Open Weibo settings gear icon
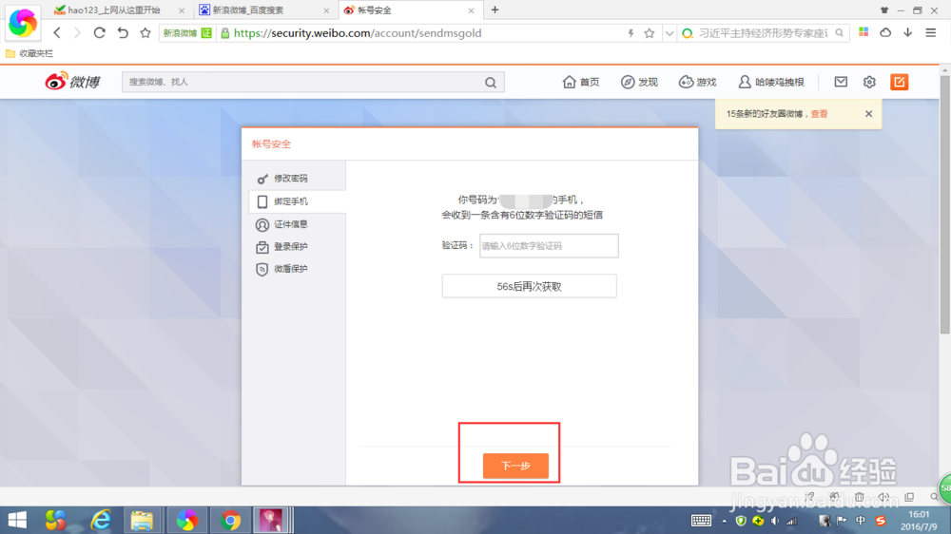The image size is (951, 534). pyautogui.click(x=869, y=82)
